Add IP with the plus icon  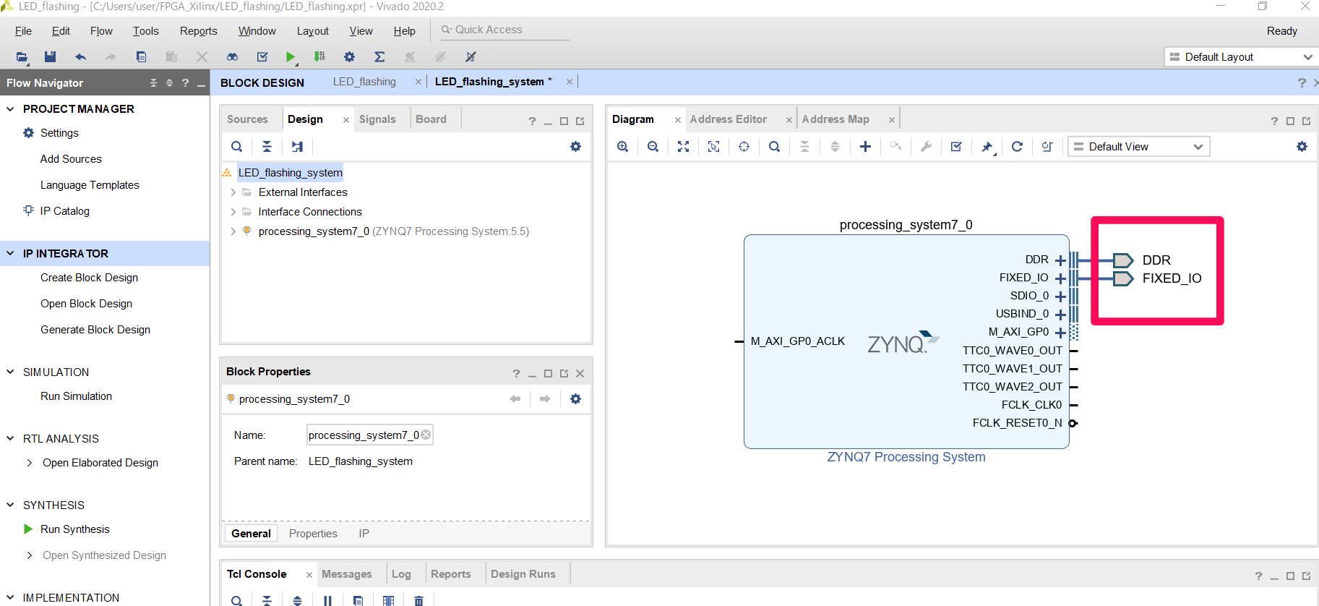[x=865, y=147]
